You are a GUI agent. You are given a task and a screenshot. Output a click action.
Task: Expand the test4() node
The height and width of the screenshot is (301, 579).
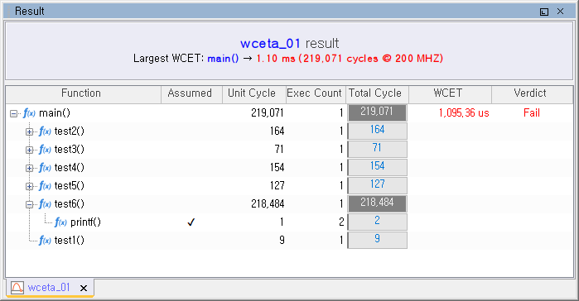point(29,168)
